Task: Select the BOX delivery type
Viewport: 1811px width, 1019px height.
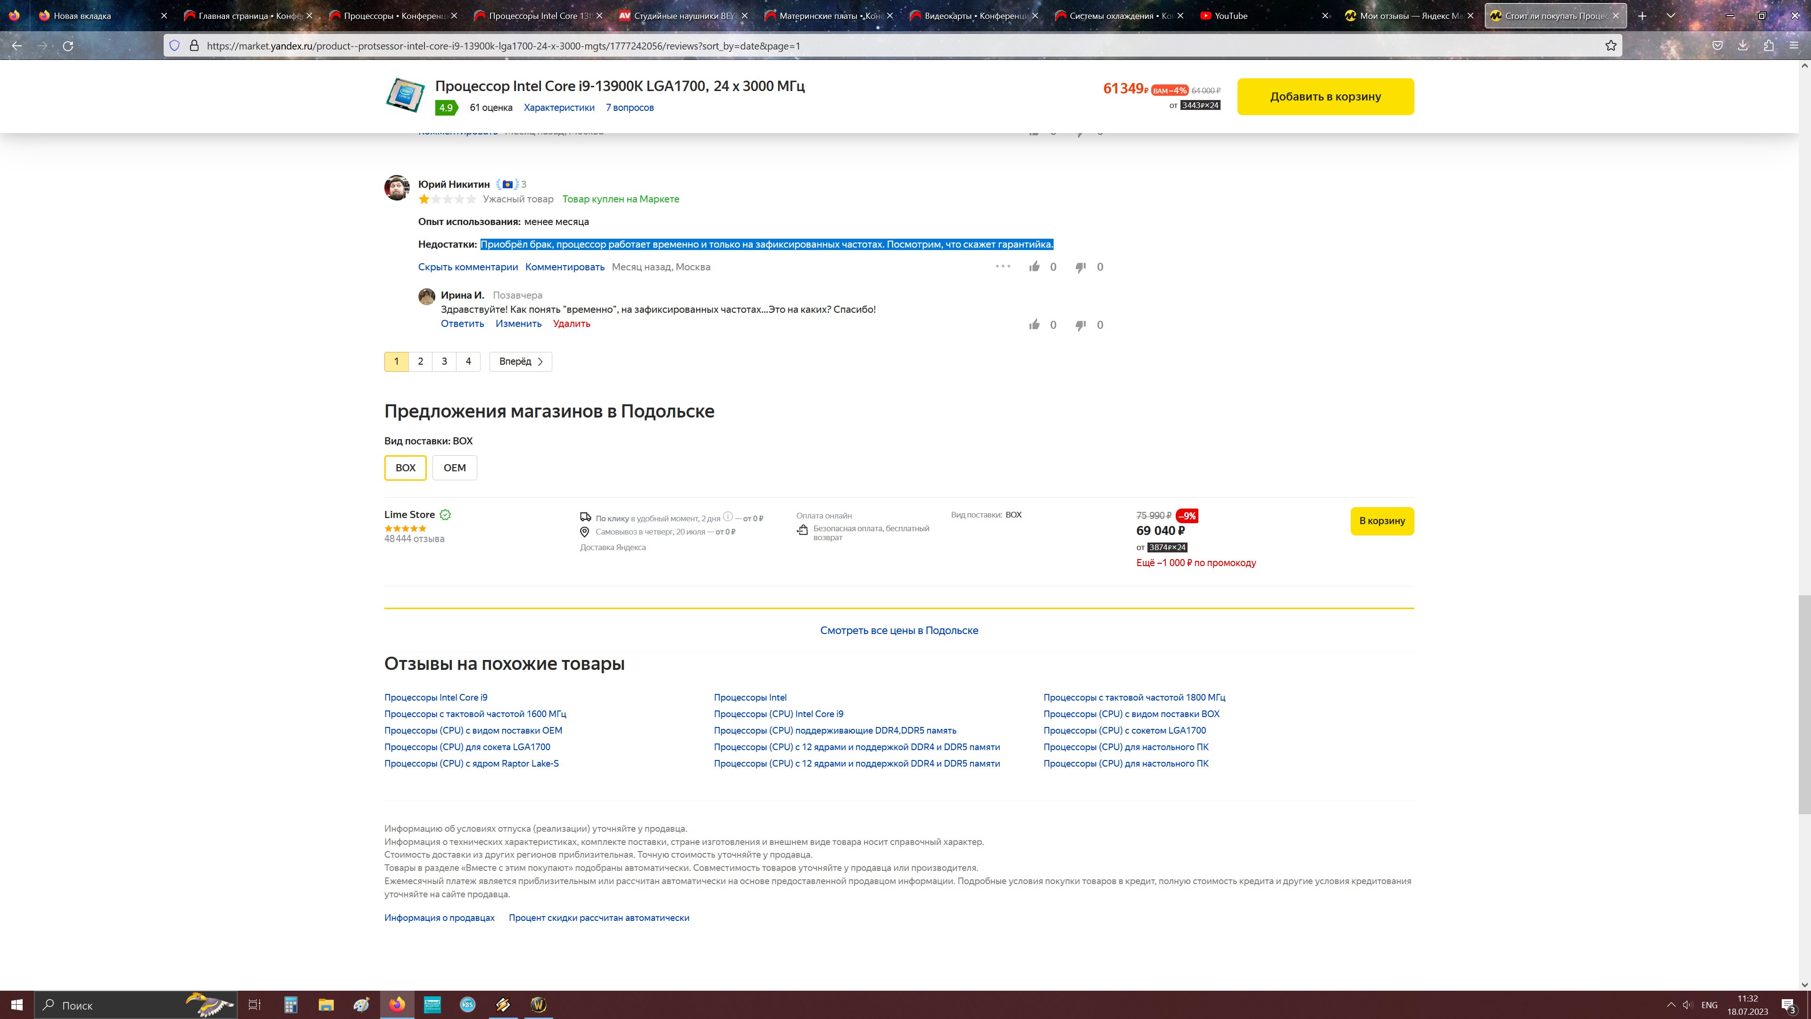Action: (405, 468)
